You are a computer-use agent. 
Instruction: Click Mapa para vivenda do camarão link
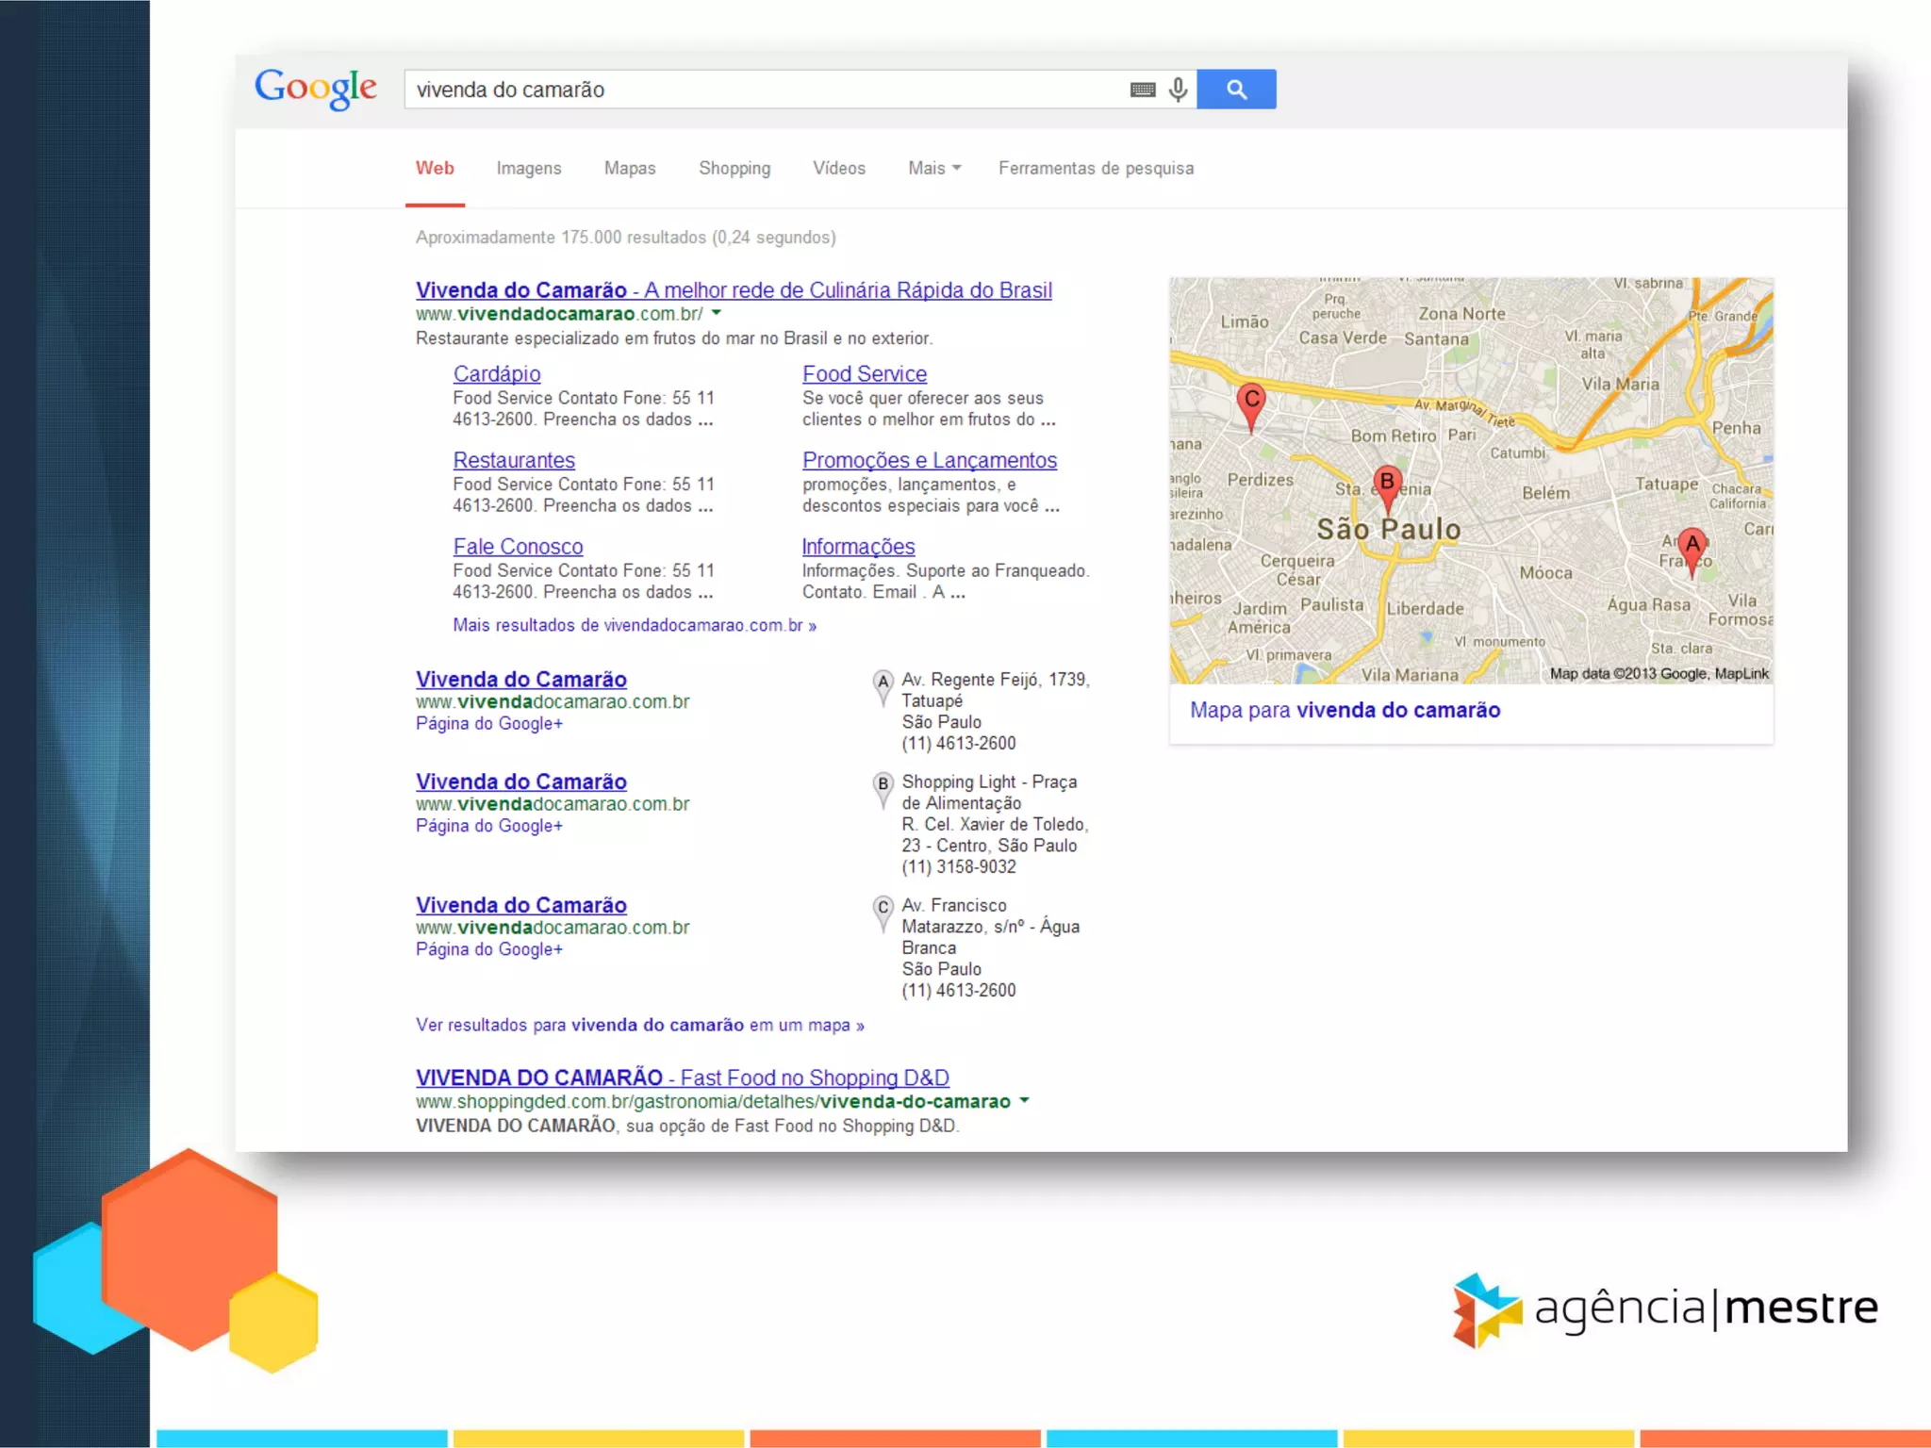1345,711
